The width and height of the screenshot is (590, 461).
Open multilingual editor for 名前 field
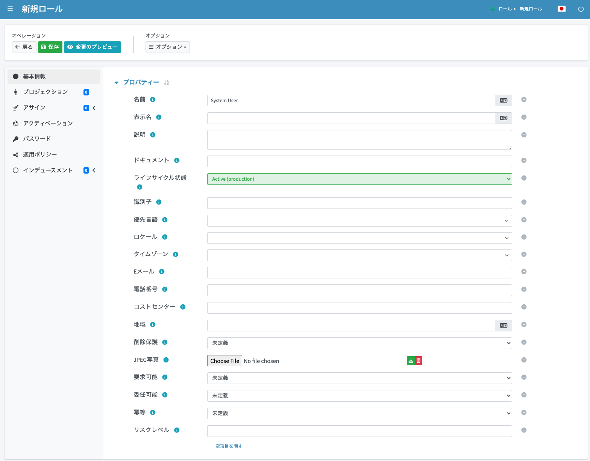504,100
